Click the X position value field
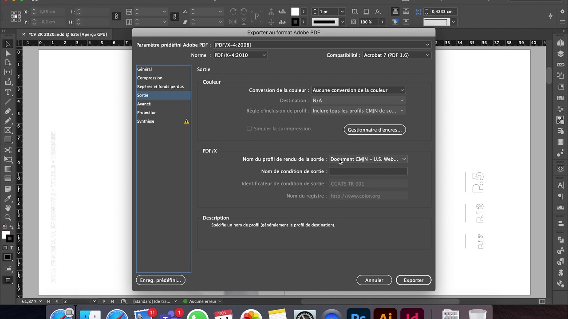Screen dimensions: 568x319 point(50,12)
